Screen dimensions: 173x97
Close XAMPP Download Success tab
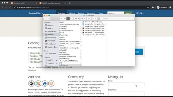[x=65, y=3]
